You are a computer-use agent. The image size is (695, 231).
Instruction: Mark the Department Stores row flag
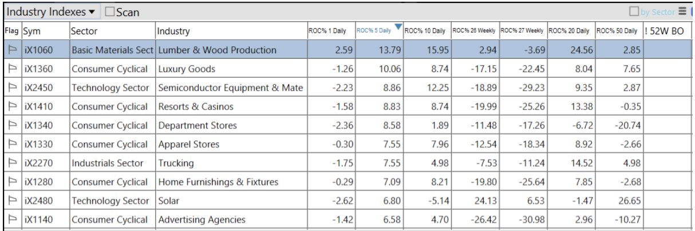coord(12,126)
